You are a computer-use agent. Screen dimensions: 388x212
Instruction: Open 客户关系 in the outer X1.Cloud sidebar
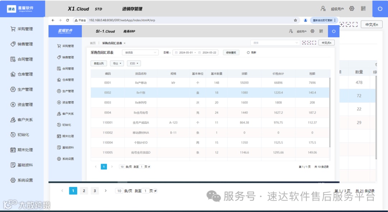pyautogui.click(x=22, y=120)
